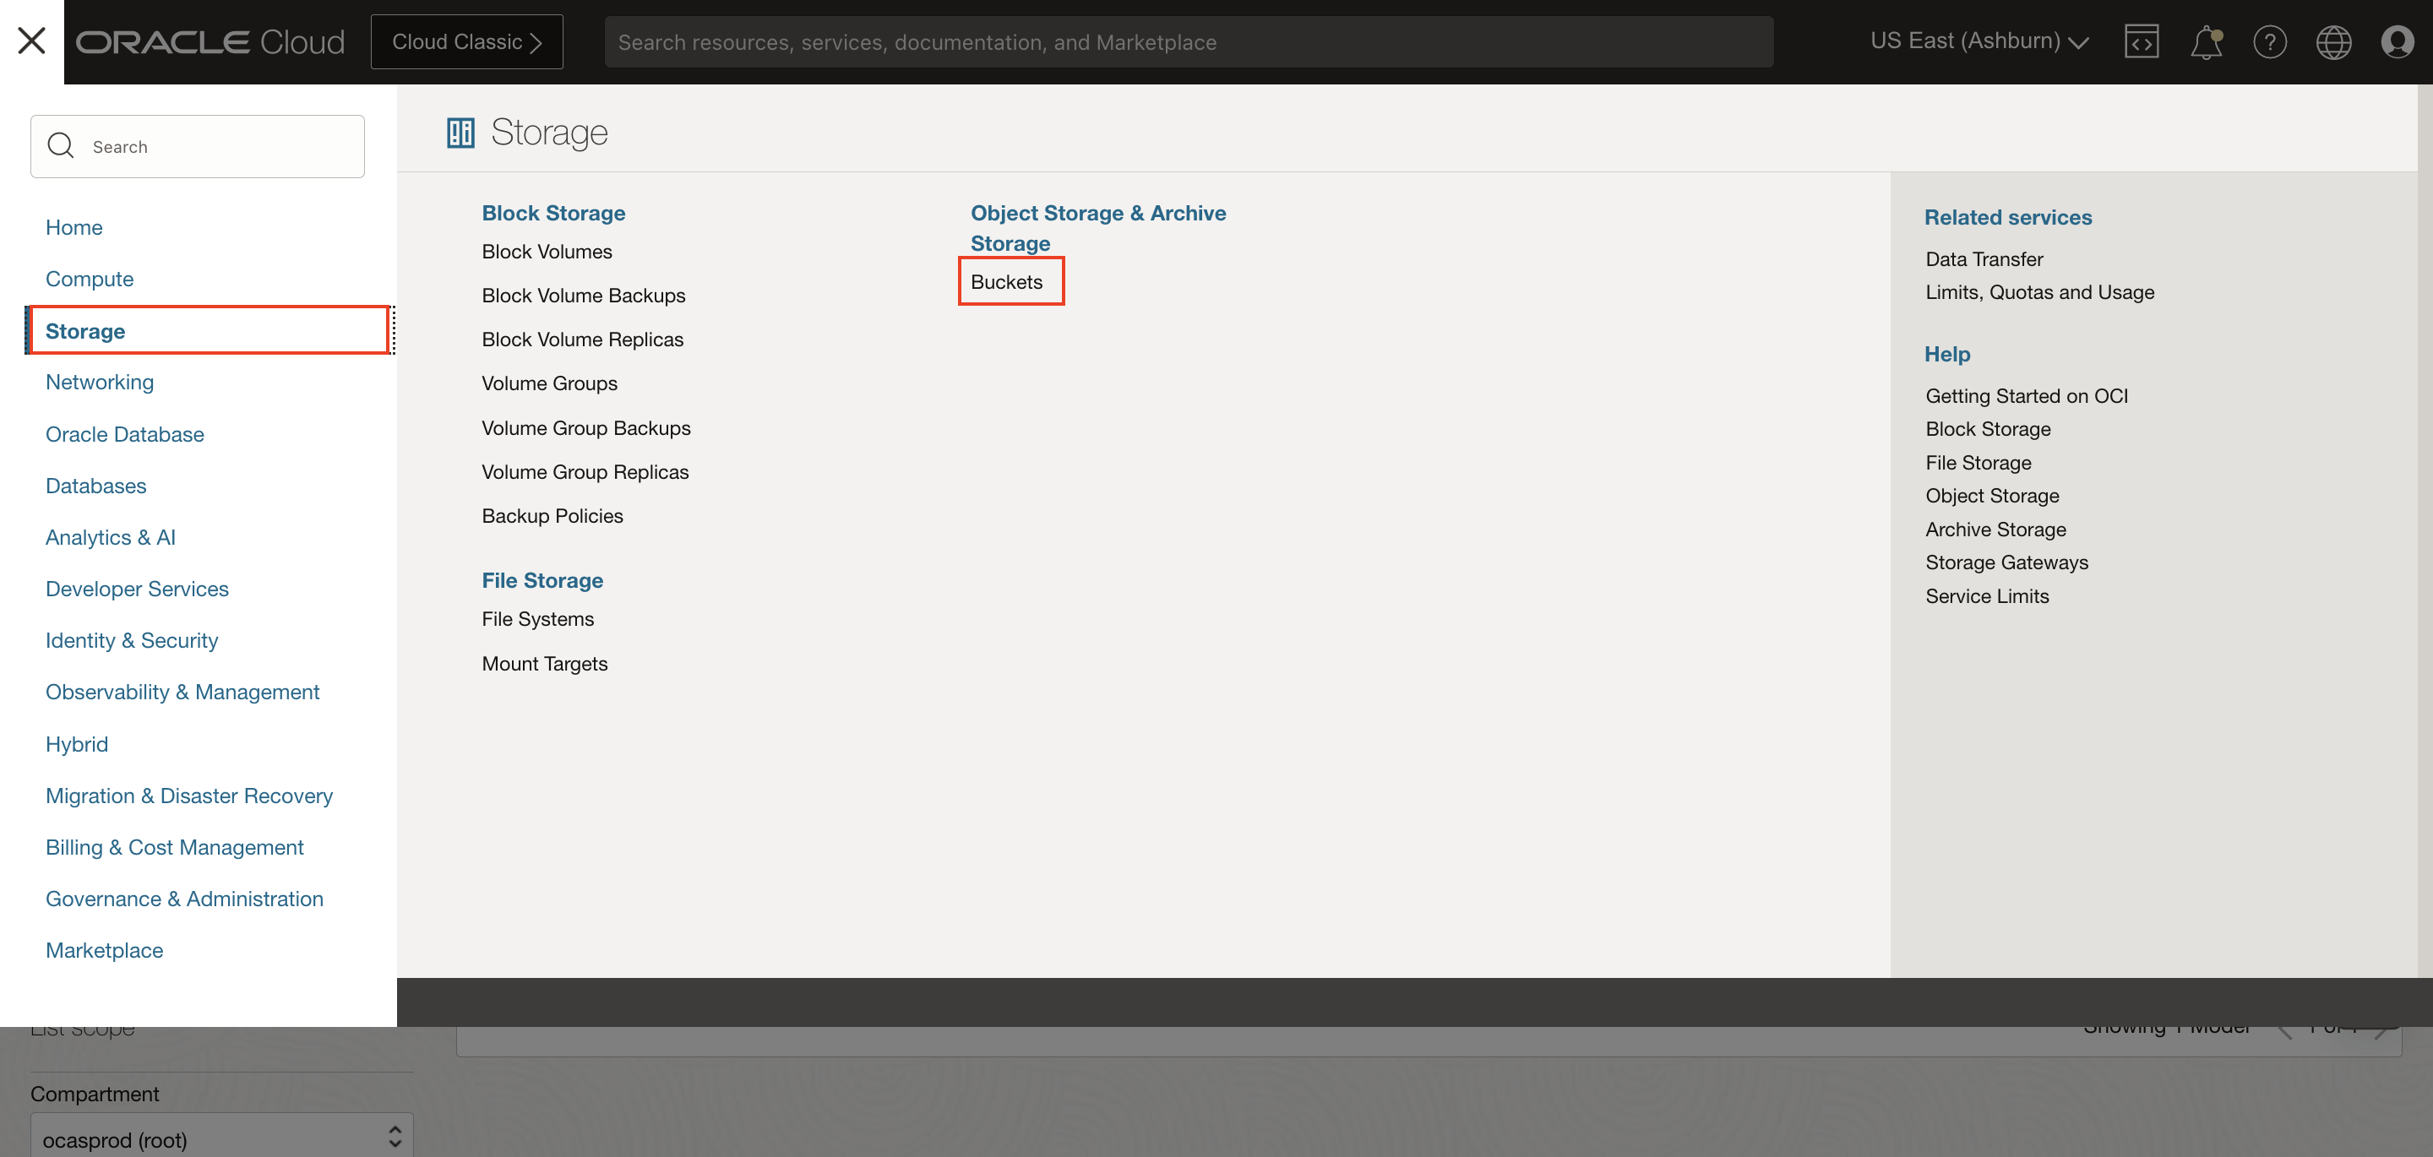
Task: Focus the top resource search bar
Action: click(1188, 41)
